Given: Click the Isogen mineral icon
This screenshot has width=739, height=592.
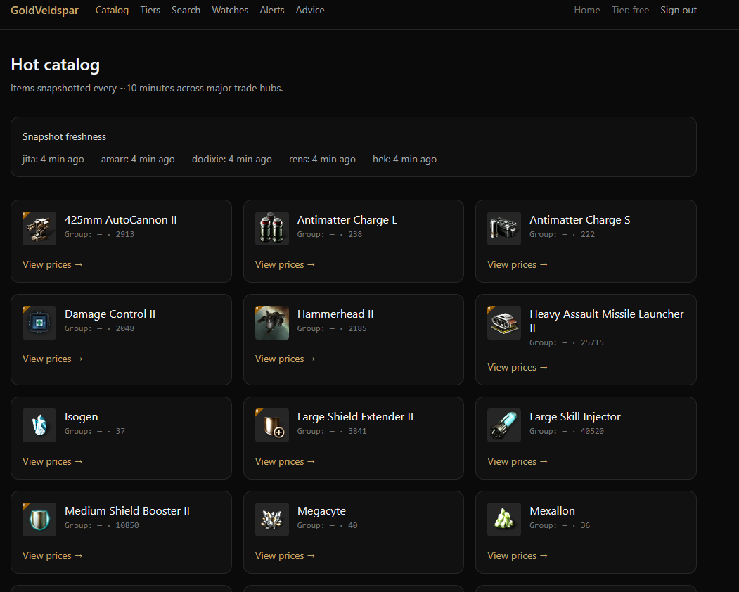Looking at the screenshot, I should pos(39,425).
